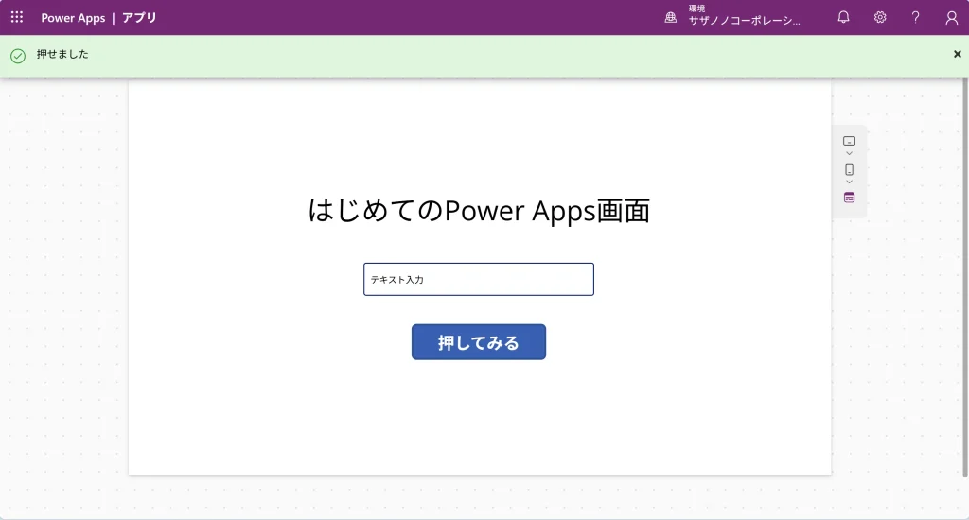This screenshot has height=520, width=969.
Task: Open the account profile icon
Action: [952, 17]
